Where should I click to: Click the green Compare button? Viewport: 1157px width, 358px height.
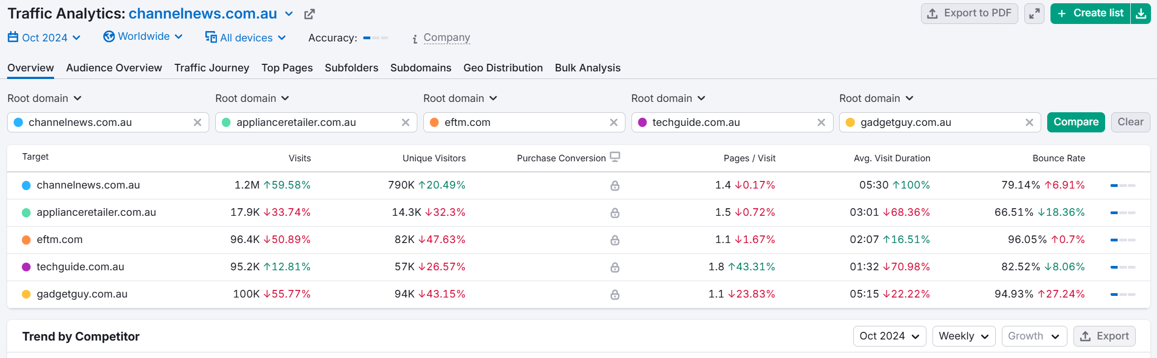[1076, 122]
